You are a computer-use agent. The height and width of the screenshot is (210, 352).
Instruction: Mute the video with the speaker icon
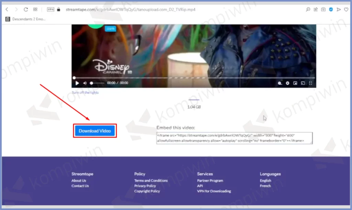85,83
